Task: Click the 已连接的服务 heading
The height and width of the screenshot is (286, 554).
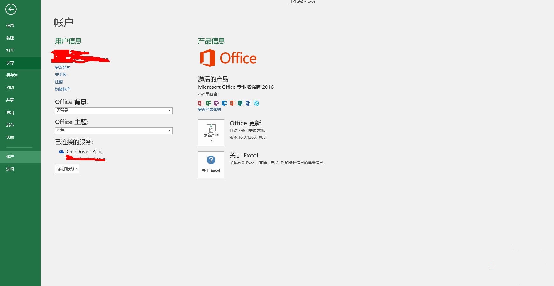Action: tap(74, 142)
